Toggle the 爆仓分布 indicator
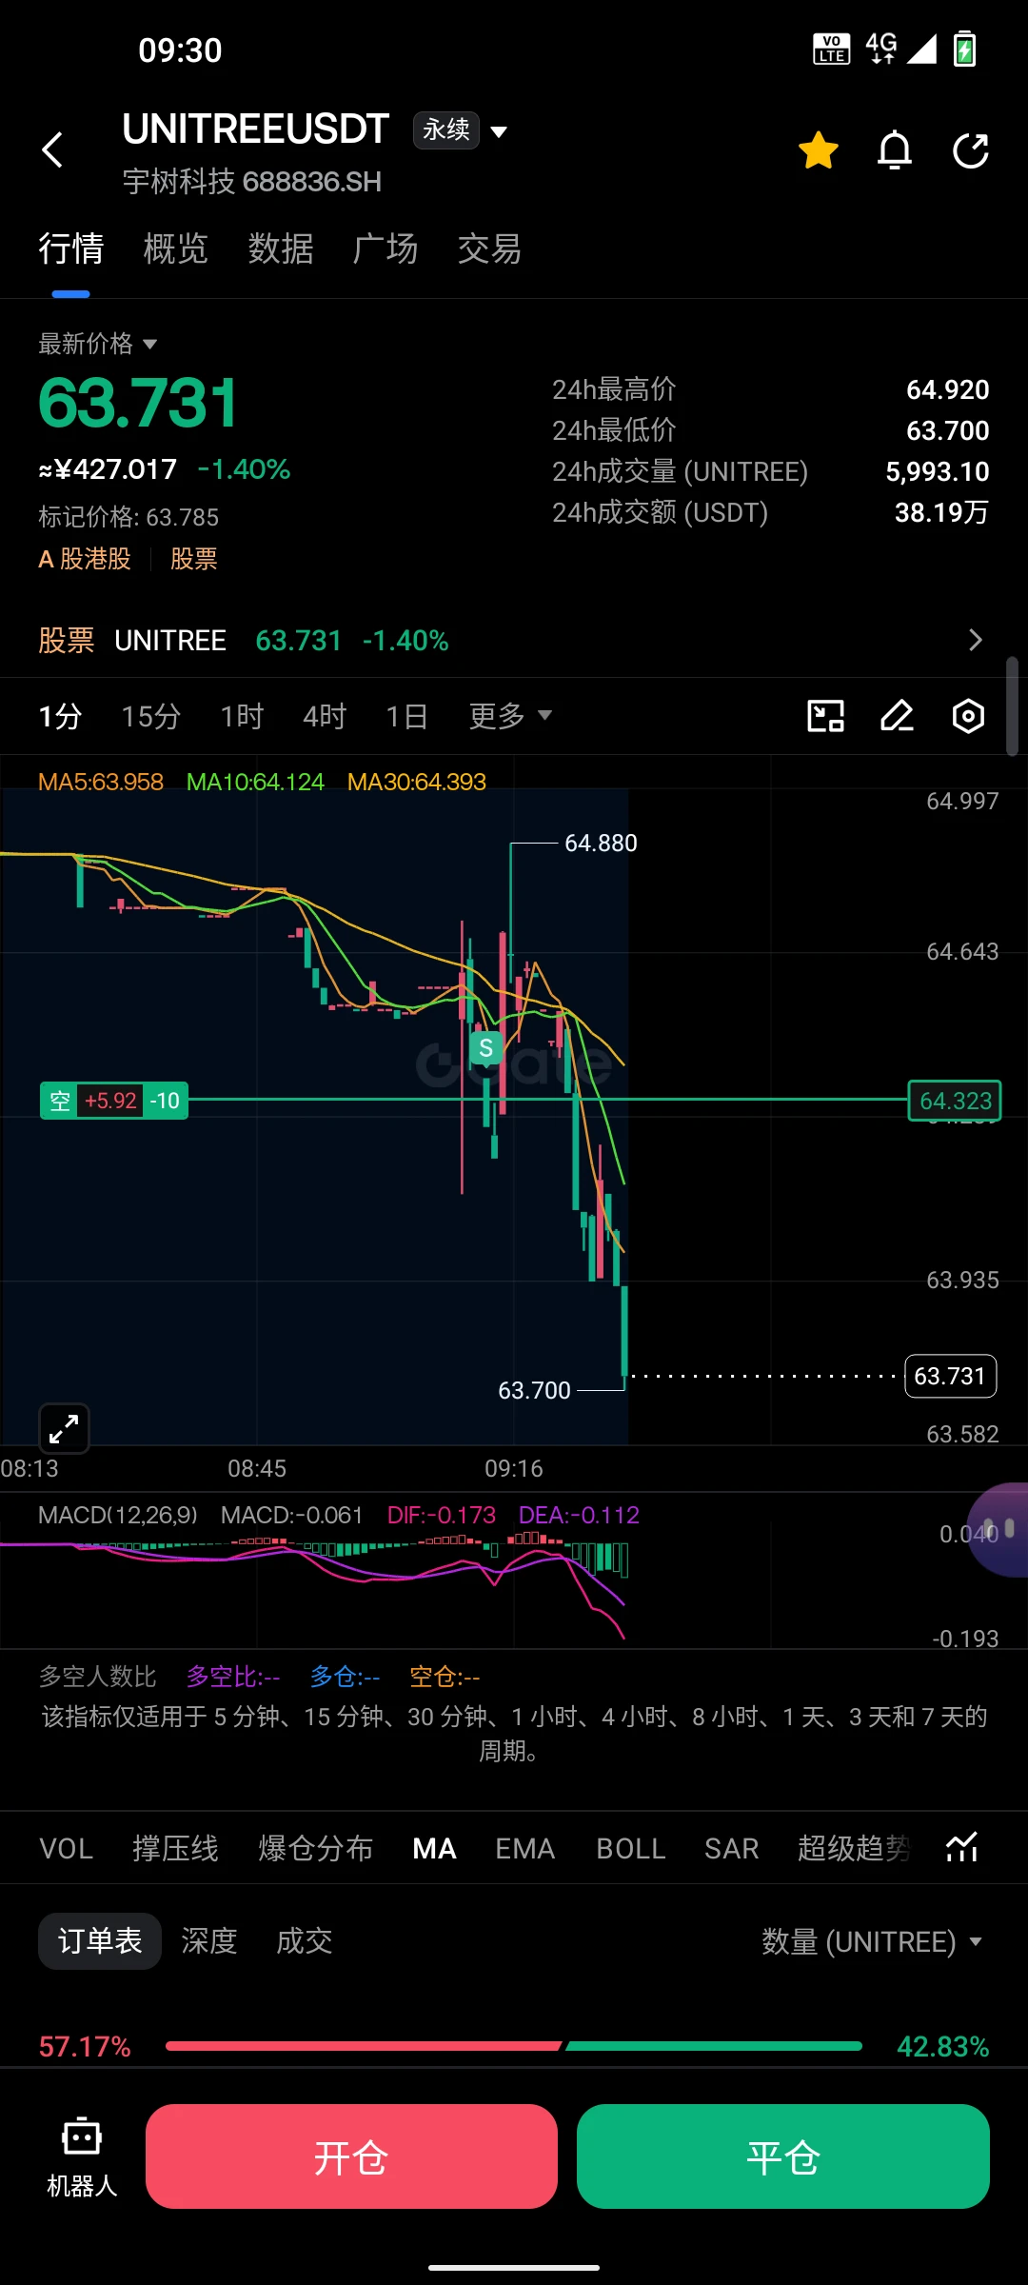This screenshot has width=1028, height=2285. tap(316, 1848)
